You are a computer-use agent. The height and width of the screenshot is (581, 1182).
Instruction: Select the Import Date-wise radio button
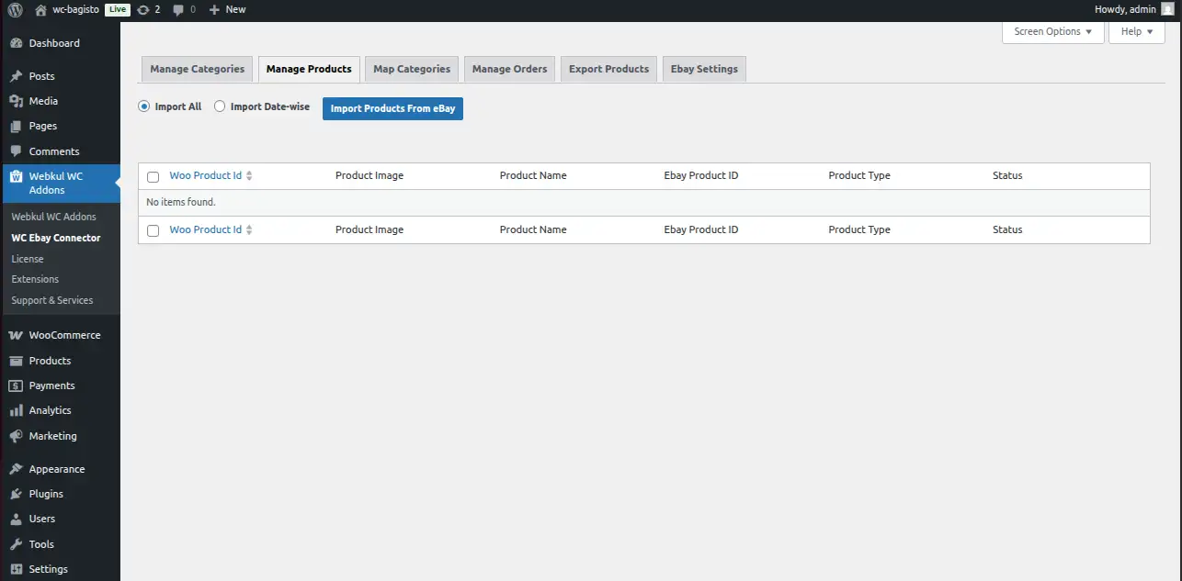tap(220, 106)
